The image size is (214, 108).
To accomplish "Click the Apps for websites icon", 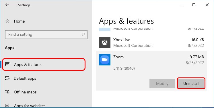I will [7, 105].
